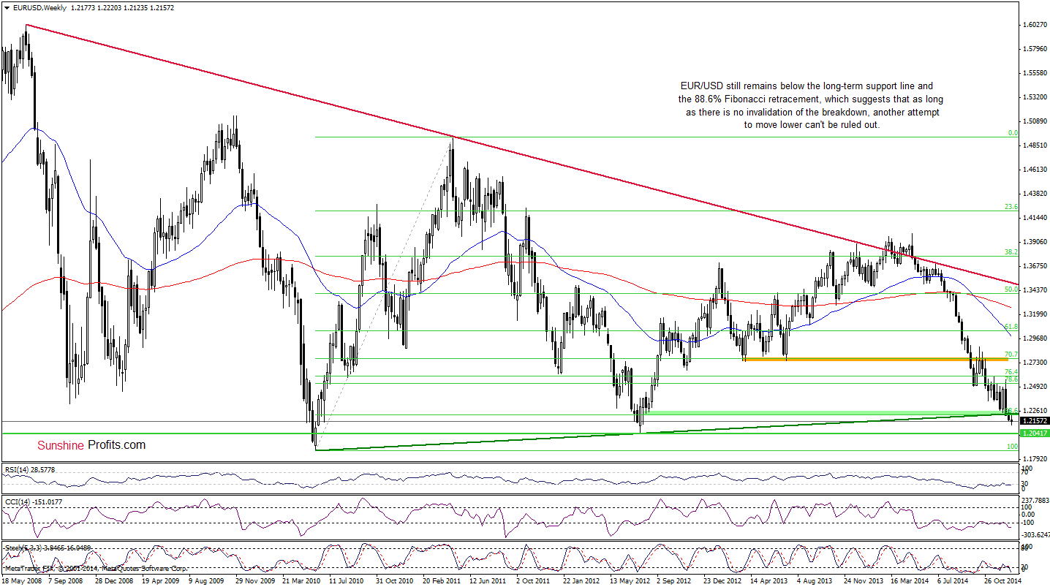Click the -303.6247 CCI scale value
This screenshot has height=587, width=1050.
[x=1035, y=535]
